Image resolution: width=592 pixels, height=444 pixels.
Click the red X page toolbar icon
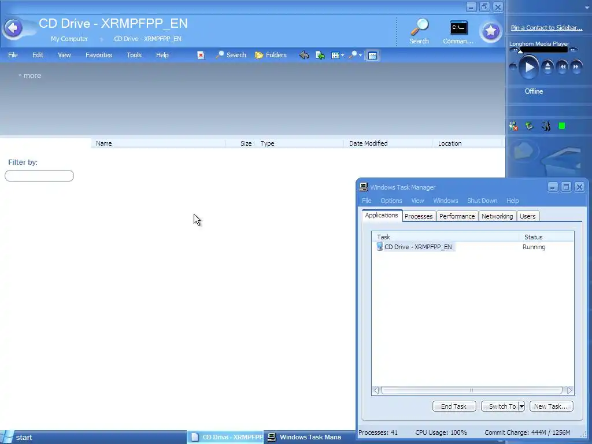coord(201,55)
